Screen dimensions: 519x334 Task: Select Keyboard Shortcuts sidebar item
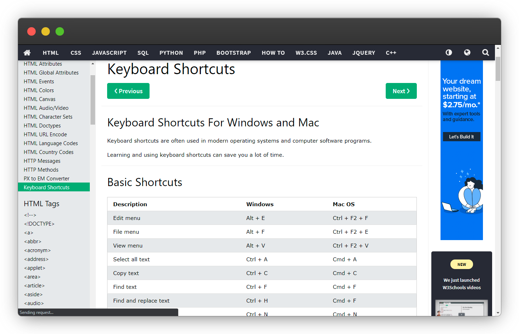click(x=54, y=187)
